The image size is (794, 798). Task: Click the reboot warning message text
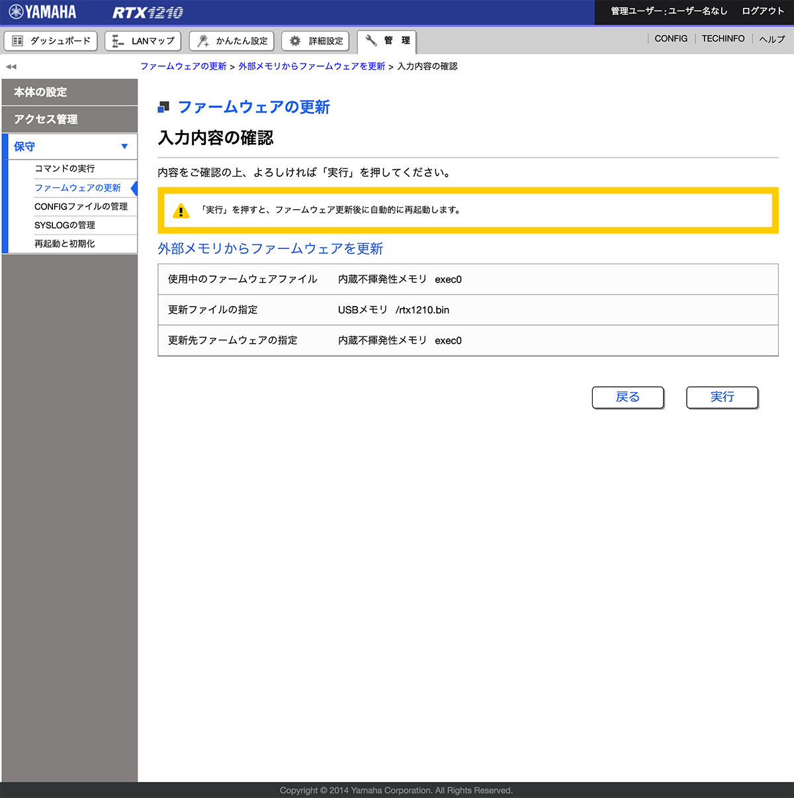(331, 210)
